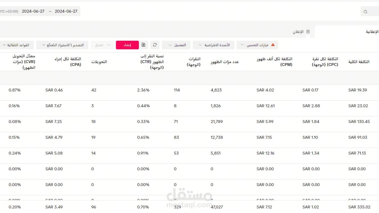The image size is (379, 213).
Task: Open the الأعمدة الافتراضية columns dropdown
Action: pos(213,45)
